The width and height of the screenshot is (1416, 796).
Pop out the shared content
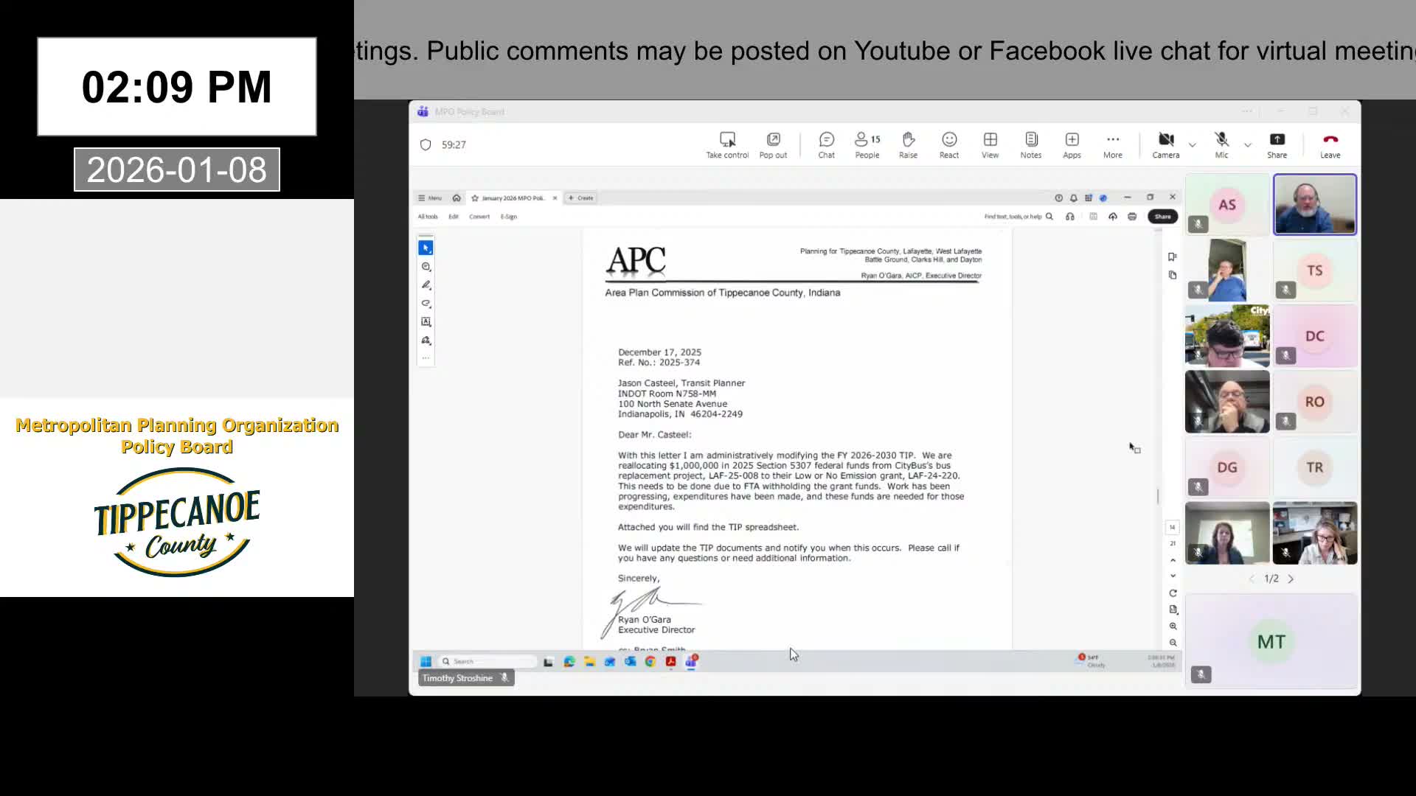[x=773, y=140]
